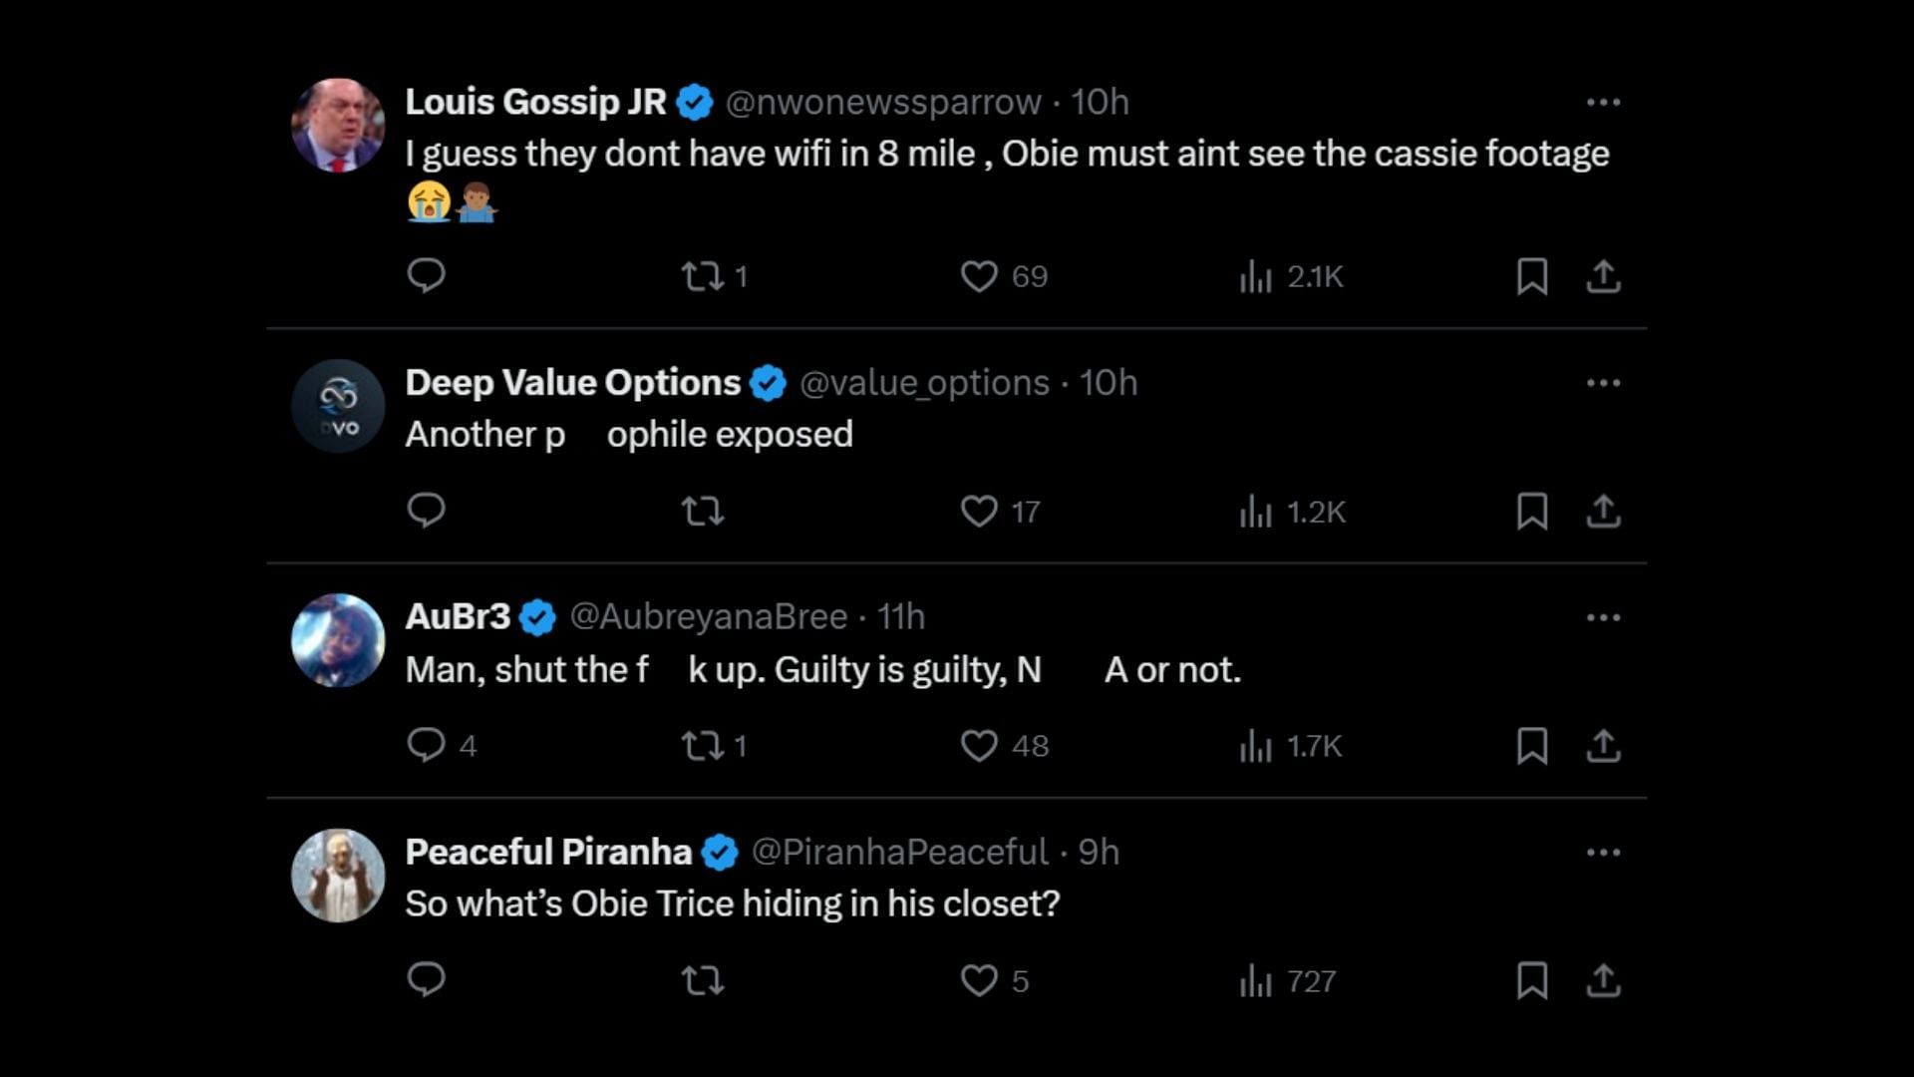Image resolution: width=1914 pixels, height=1077 pixels.
Task: Repost the Louis Gossip JR tweet
Action: click(703, 276)
